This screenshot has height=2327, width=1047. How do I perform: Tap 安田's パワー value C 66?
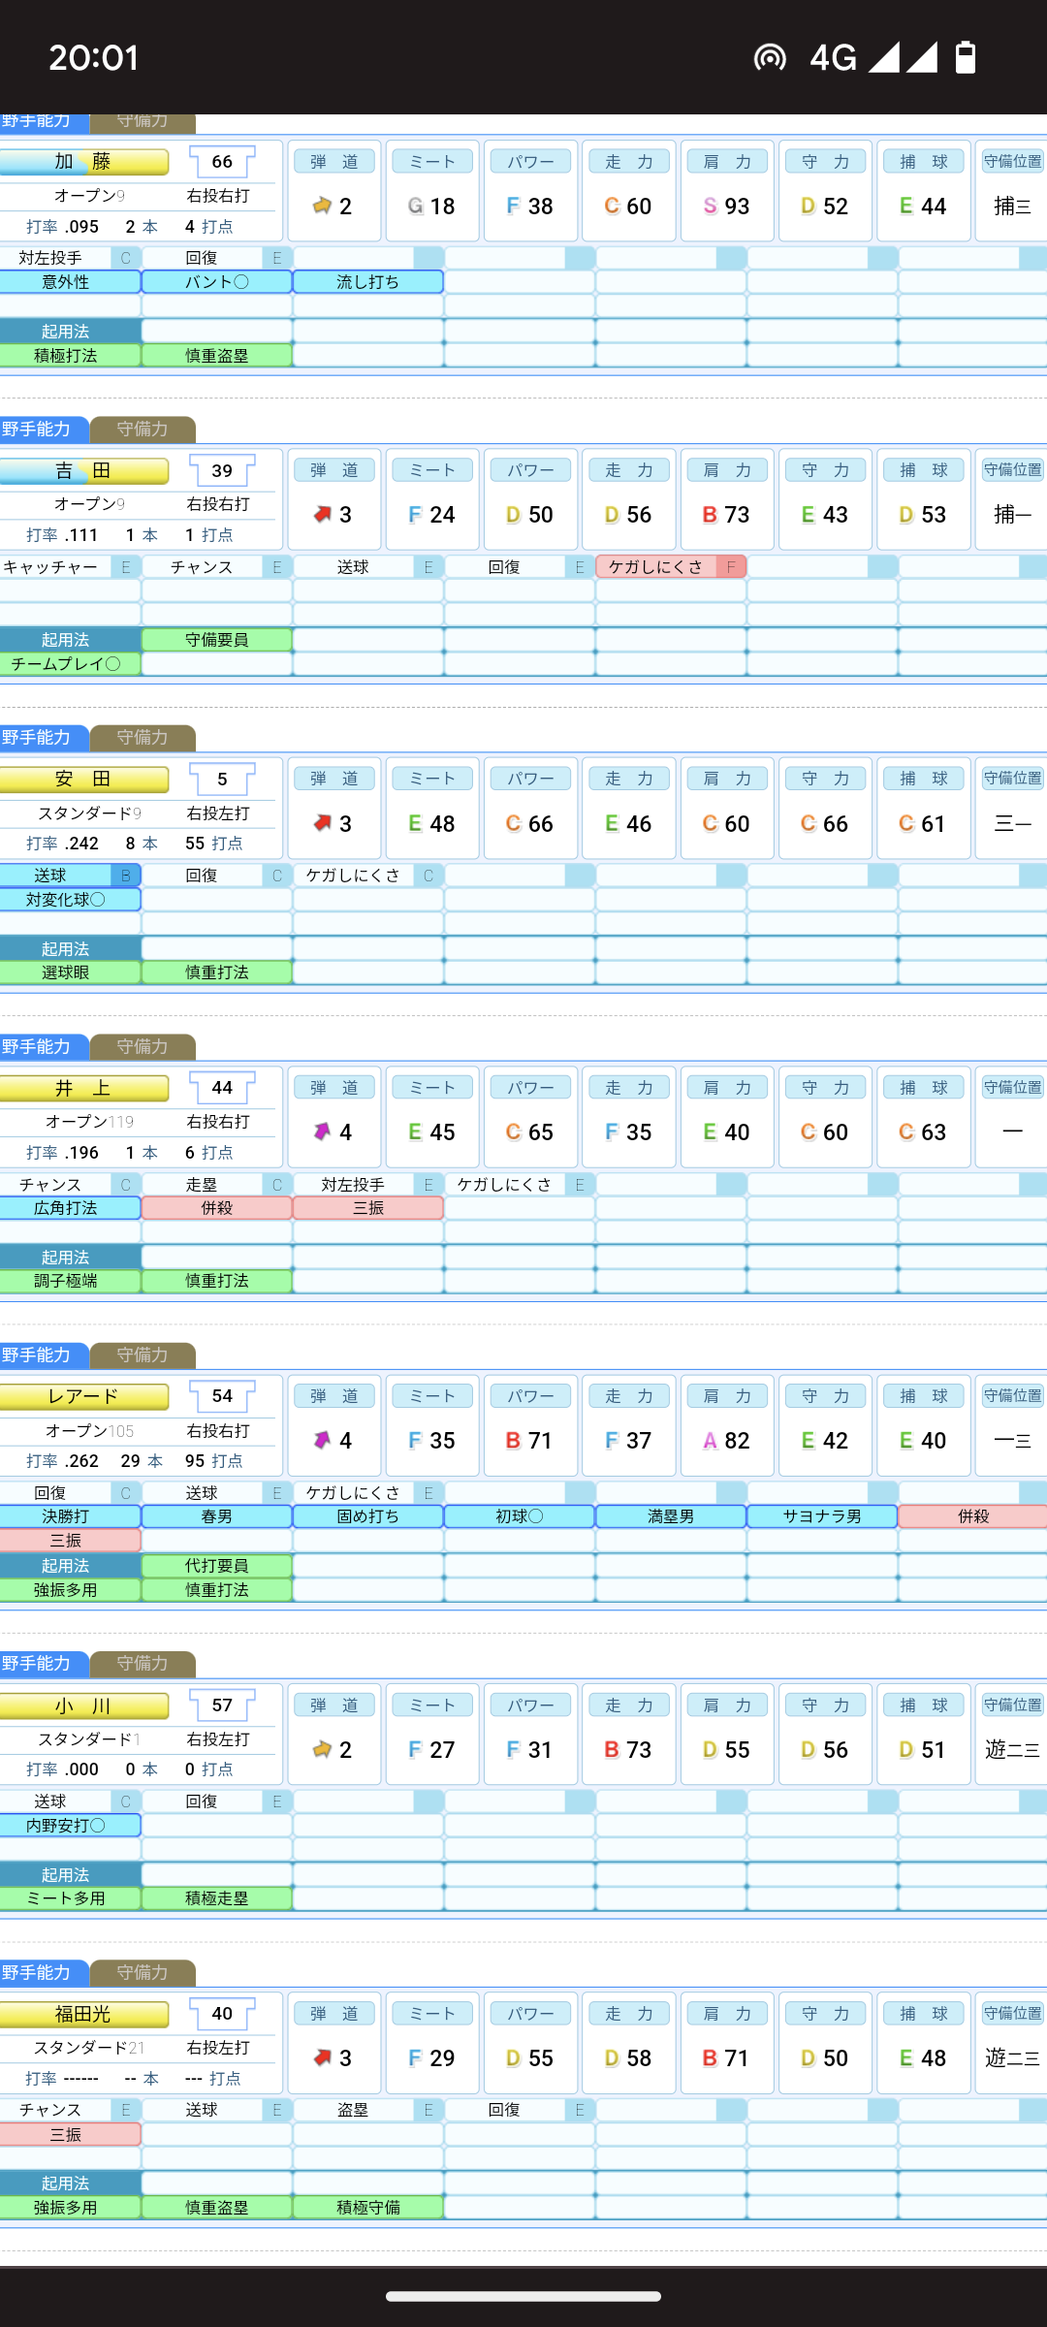[529, 823]
